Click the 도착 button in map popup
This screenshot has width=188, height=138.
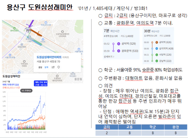click(x=46, y=67)
